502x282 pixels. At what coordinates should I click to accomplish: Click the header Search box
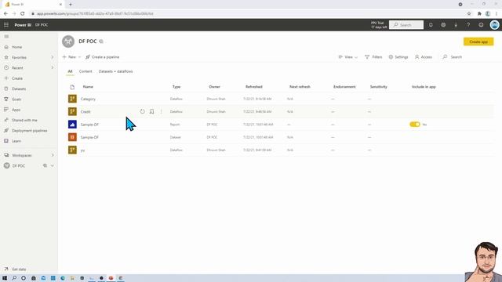[x=406, y=25]
